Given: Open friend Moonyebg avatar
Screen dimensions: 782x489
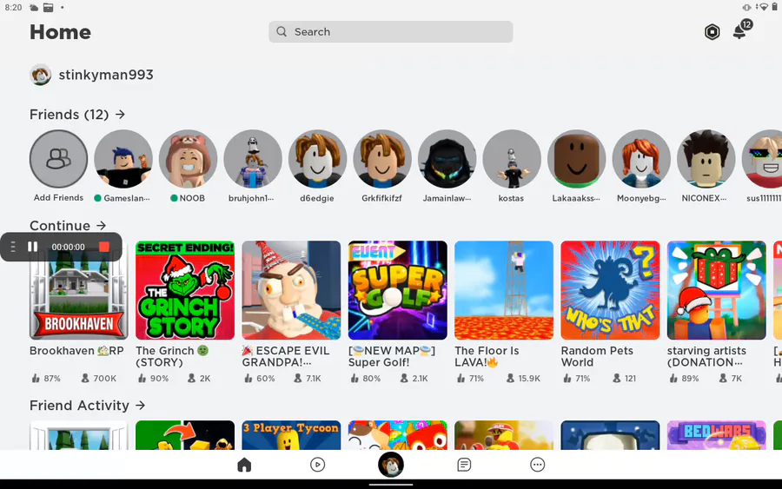Looking at the screenshot, I should click(x=641, y=159).
